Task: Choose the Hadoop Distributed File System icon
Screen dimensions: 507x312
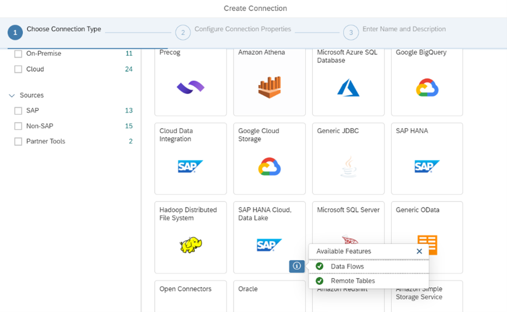Action: pyautogui.click(x=190, y=245)
